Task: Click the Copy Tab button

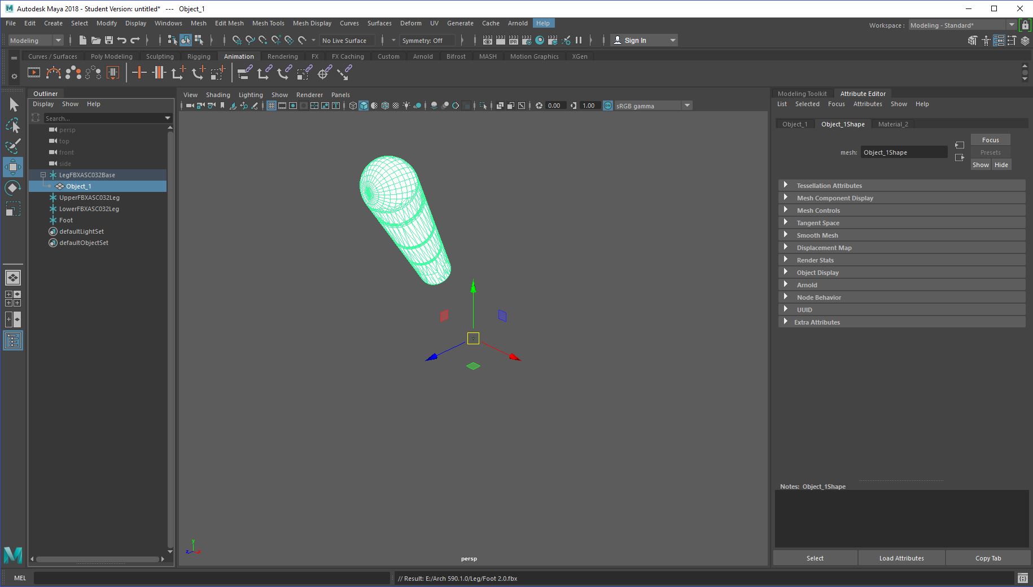Action: click(x=988, y=558)
